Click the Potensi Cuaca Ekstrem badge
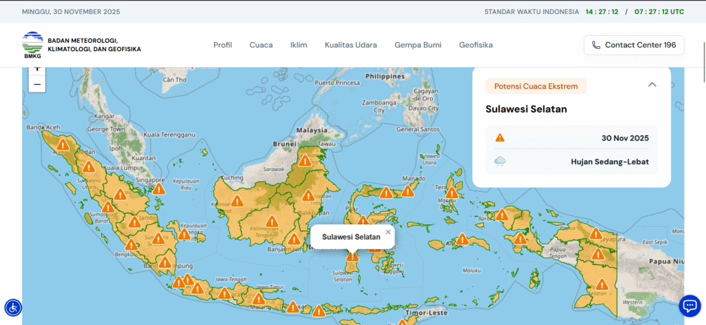Viewport: 706px width, 325px height. pyautogui.click(x=536, y=86)
